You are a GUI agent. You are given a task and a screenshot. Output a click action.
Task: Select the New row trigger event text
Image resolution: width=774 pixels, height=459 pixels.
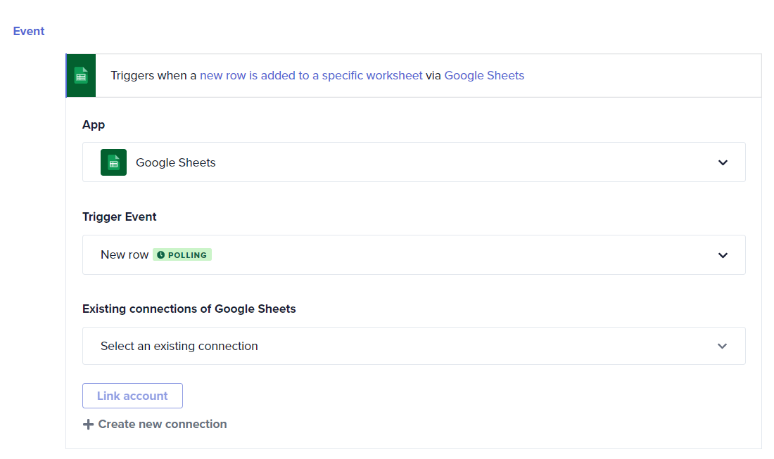[x=125, y=254]
